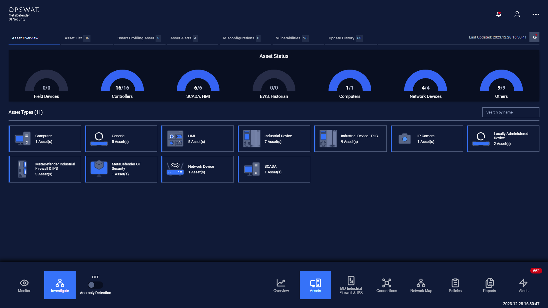Open the notifications bell icon
The image size is (548, 308).
[499, 14]
